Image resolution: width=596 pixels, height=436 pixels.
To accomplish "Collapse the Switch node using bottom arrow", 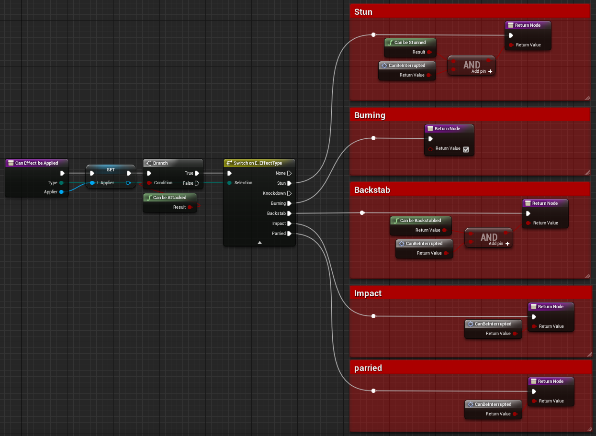I will point(259,243).
